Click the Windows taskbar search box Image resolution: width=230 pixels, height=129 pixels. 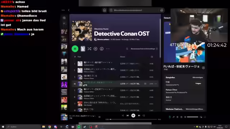tap(23, 126)
